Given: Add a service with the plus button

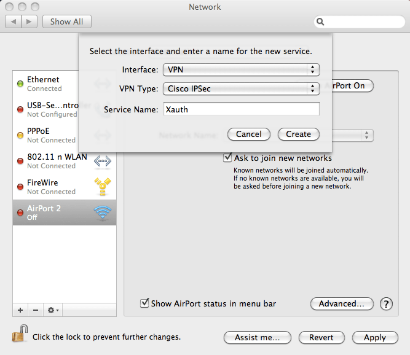Looking at the screenshot, I should 20,310.
